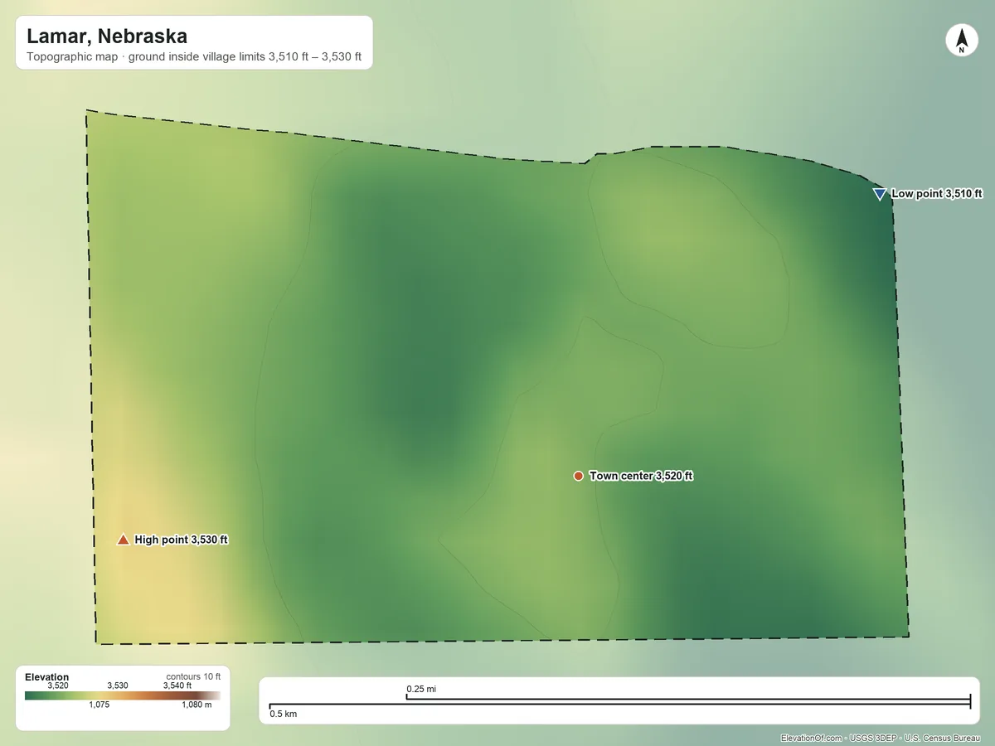Click the ElevationOf.com attribution text
Viewport: 995px width, 746px height.
(x=881, y=738)
